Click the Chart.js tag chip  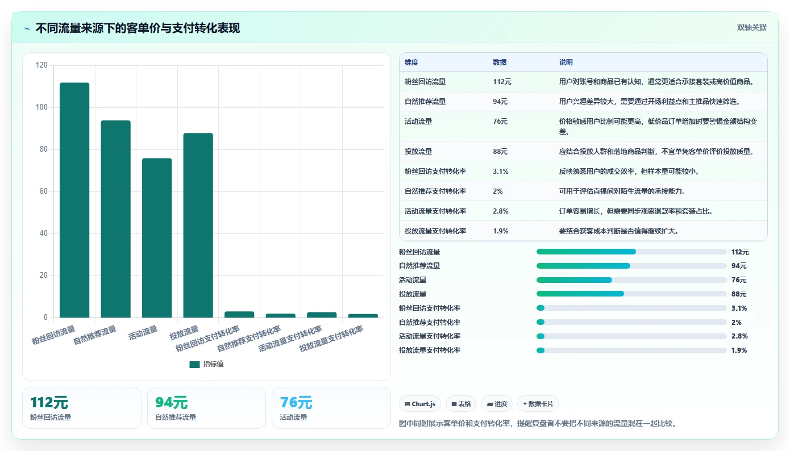[420, 404]
